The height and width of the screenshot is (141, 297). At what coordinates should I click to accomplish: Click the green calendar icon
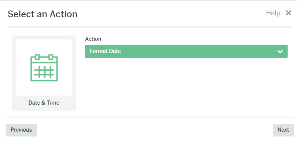point(44,68)
